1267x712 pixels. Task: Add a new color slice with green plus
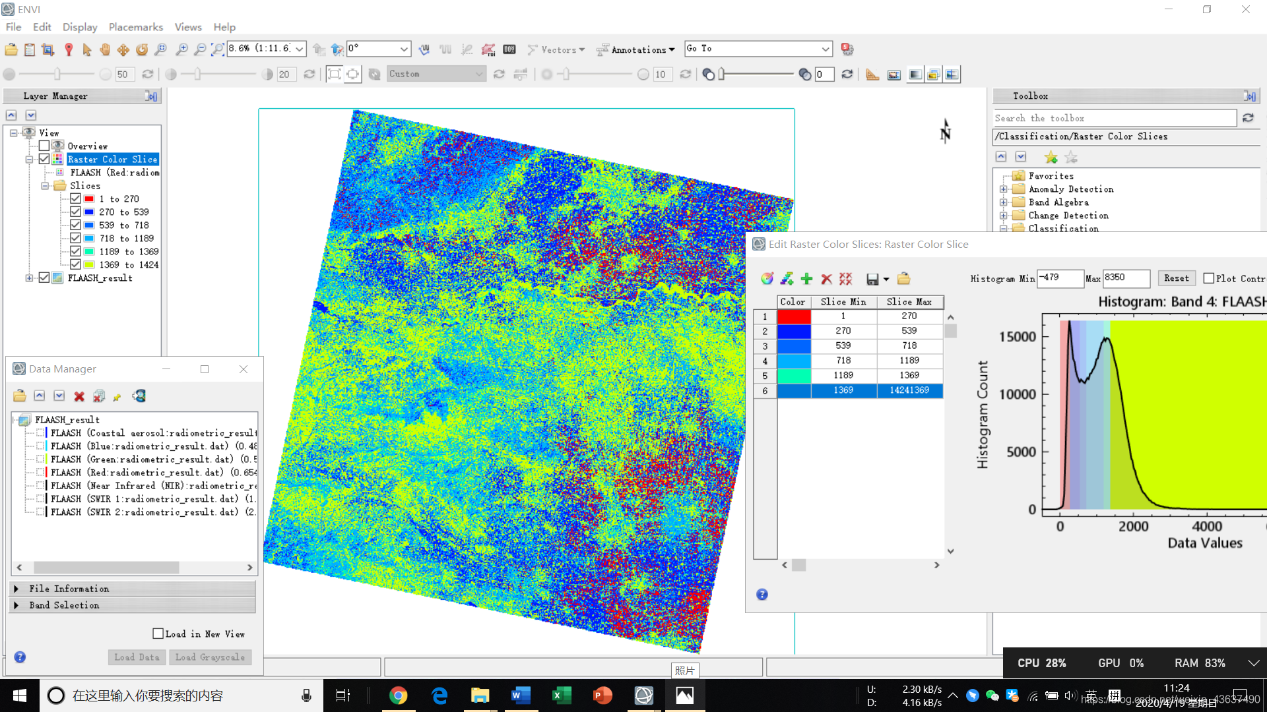coord(806,279)
